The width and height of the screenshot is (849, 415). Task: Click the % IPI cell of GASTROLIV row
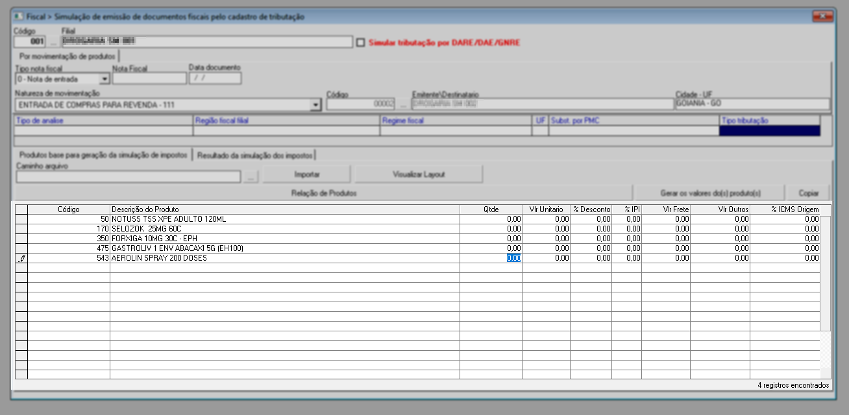[626, 248]
